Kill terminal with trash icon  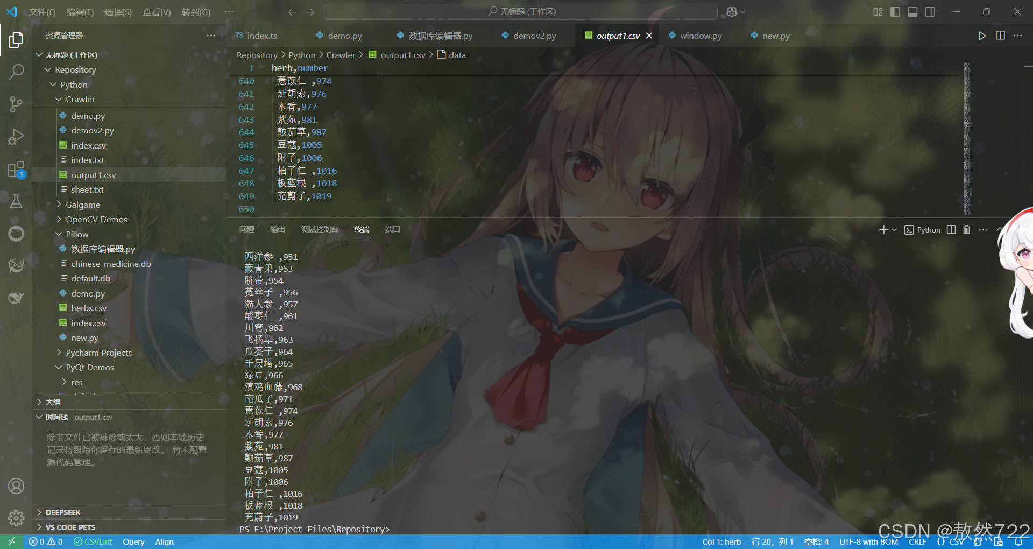click(967, 230)
